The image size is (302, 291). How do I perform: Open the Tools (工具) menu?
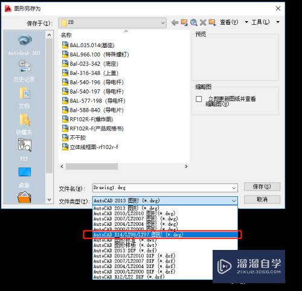(260, 22)
